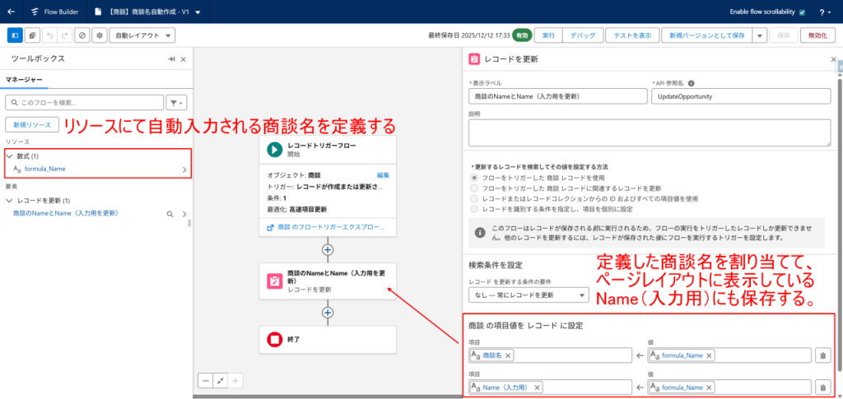Delete the 商談名 assignment row with trash icon
The image size is (843, 399).
(823, 355)
